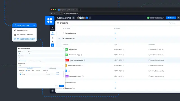
Task: Open the Endpoint Group dropdown in dialog
Action: coord(40,58)
